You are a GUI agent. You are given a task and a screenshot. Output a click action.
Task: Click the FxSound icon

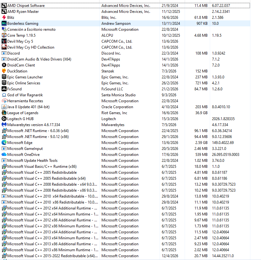coord(4,89)
